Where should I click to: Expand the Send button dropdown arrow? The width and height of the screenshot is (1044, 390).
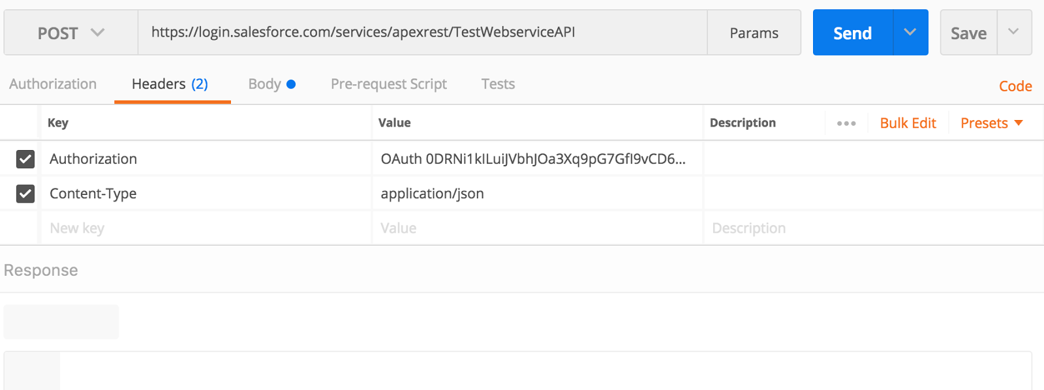(x=910, y=33)
